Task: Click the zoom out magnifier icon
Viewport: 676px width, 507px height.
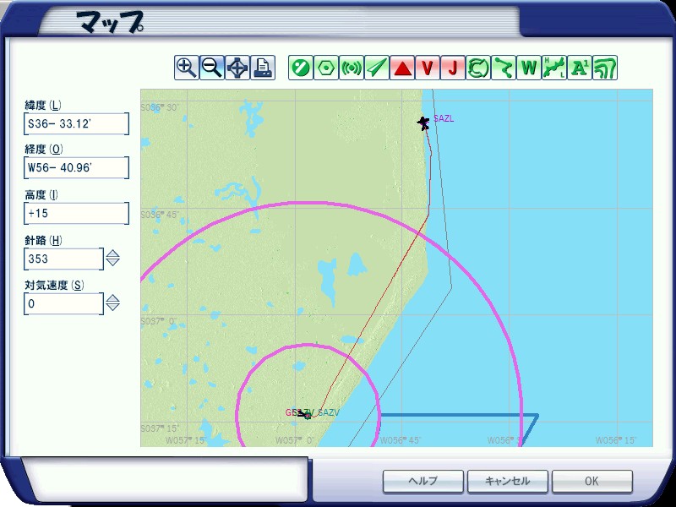Action: (212, 68)
